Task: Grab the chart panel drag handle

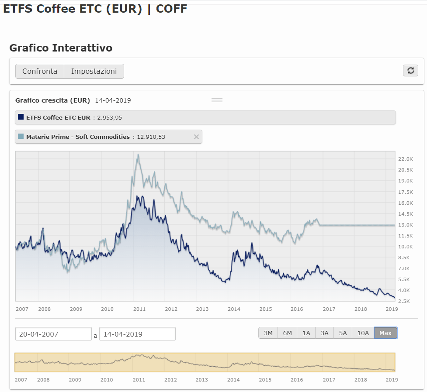Action: [217, 100]
